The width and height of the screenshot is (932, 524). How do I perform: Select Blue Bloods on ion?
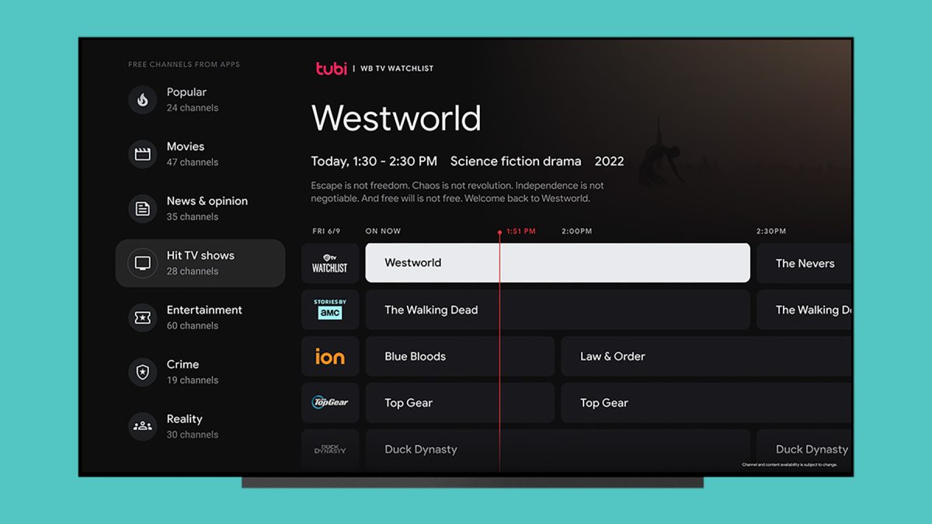click(460, 356)
